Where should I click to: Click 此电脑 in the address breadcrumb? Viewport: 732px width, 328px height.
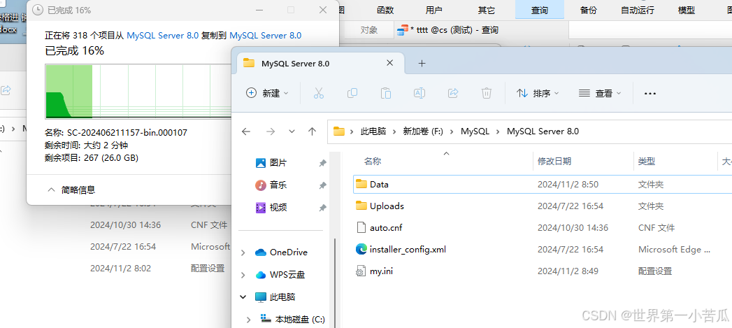[373, 131]
